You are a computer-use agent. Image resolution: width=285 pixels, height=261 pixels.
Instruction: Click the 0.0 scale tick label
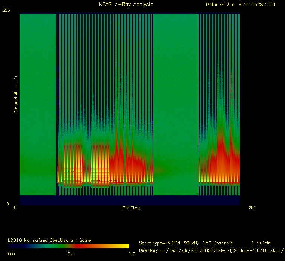(11, 253)
